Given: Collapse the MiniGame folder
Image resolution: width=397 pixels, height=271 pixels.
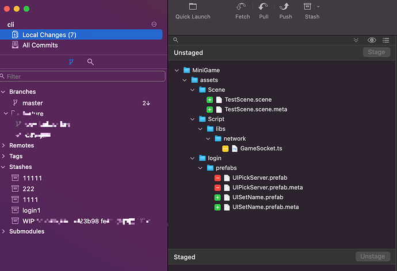Looking at the screenshot, I should coord(177,70).
